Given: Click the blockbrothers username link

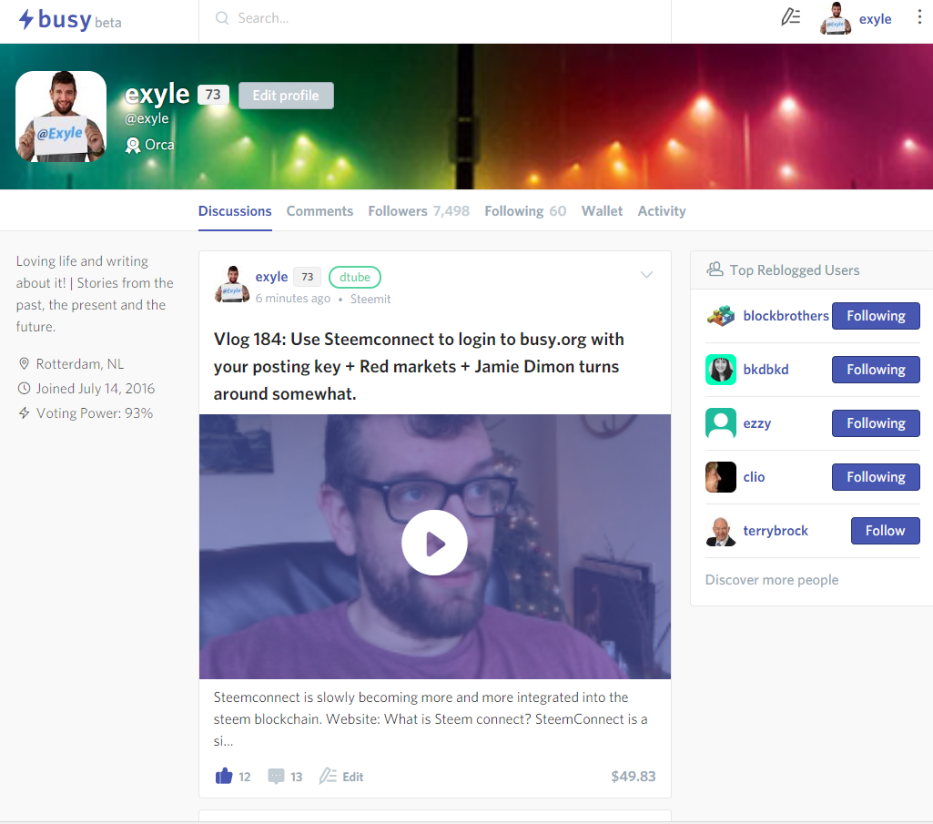Looking at the screenshot, I should (786, 316).
